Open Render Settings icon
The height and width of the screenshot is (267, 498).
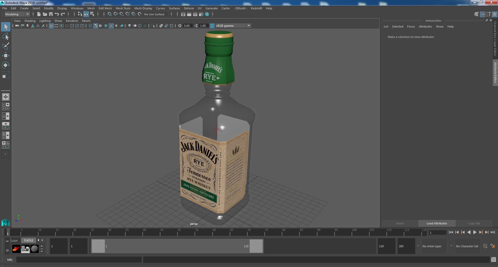[201, 14]
